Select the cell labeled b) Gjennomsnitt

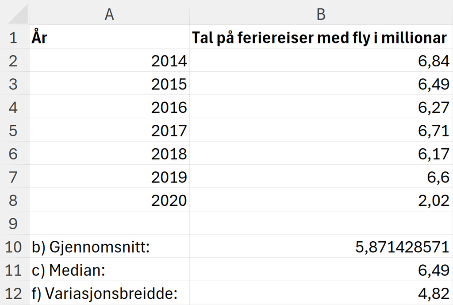click(108, 247)
